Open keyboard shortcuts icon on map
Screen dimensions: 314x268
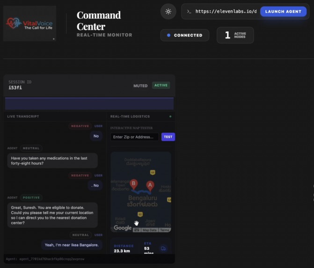click(137, 230)
